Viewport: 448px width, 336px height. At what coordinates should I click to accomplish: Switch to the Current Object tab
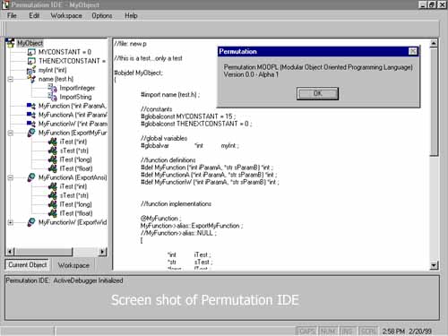pyautogui.click(x=27, y=265)
